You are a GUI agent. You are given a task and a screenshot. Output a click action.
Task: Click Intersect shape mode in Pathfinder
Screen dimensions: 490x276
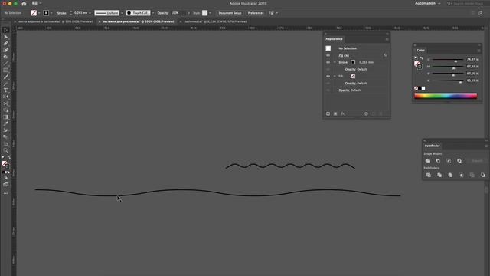(x=449, y=161)
